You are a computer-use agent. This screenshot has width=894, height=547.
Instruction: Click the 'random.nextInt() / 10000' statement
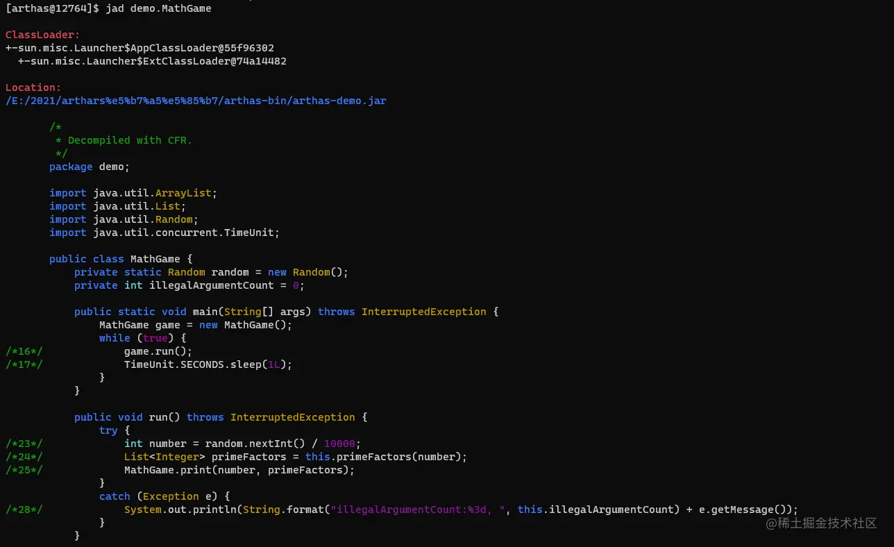243,444
